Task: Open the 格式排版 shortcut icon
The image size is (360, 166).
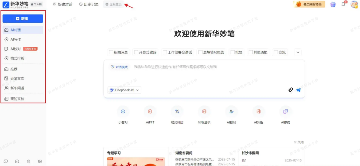Action: 177,112
